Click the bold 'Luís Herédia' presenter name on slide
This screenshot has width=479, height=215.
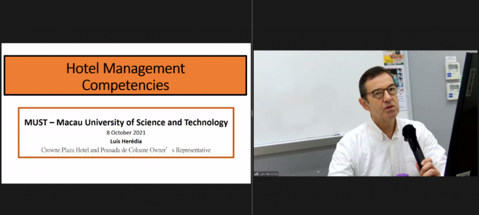(126, 141)
